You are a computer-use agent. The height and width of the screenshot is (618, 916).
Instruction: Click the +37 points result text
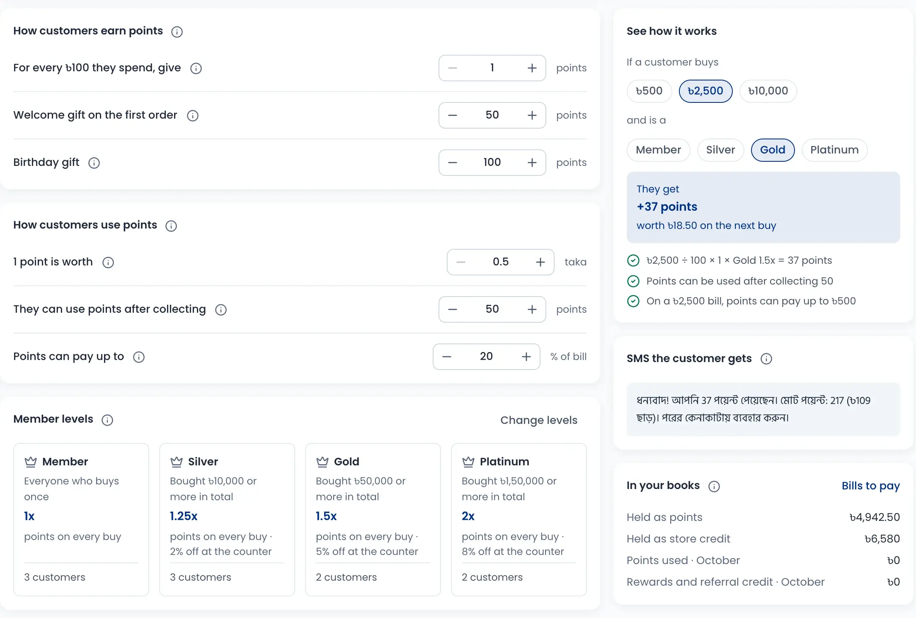[x=667, y=207]
